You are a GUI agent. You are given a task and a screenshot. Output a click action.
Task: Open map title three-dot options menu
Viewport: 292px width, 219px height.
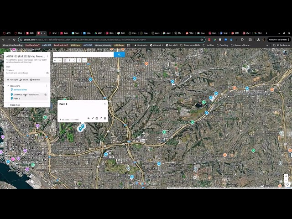click(x=47, y=56)
